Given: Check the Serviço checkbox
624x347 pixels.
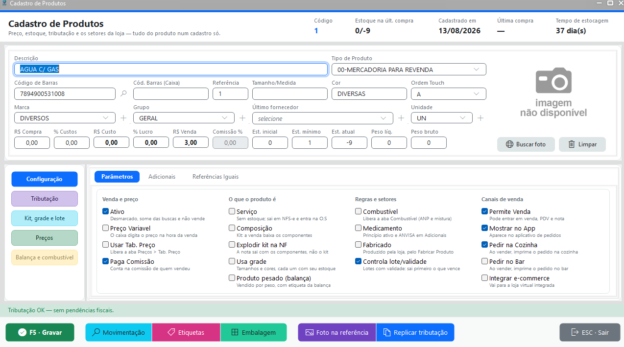Looking at the screenshot, I should pyautogui.click(x=232, y=212).
